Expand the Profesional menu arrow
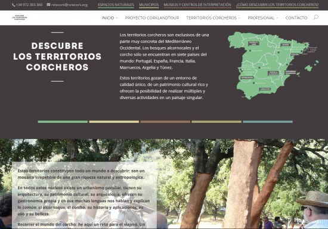This screenshot has width=328, height=229. pos(277,18)
